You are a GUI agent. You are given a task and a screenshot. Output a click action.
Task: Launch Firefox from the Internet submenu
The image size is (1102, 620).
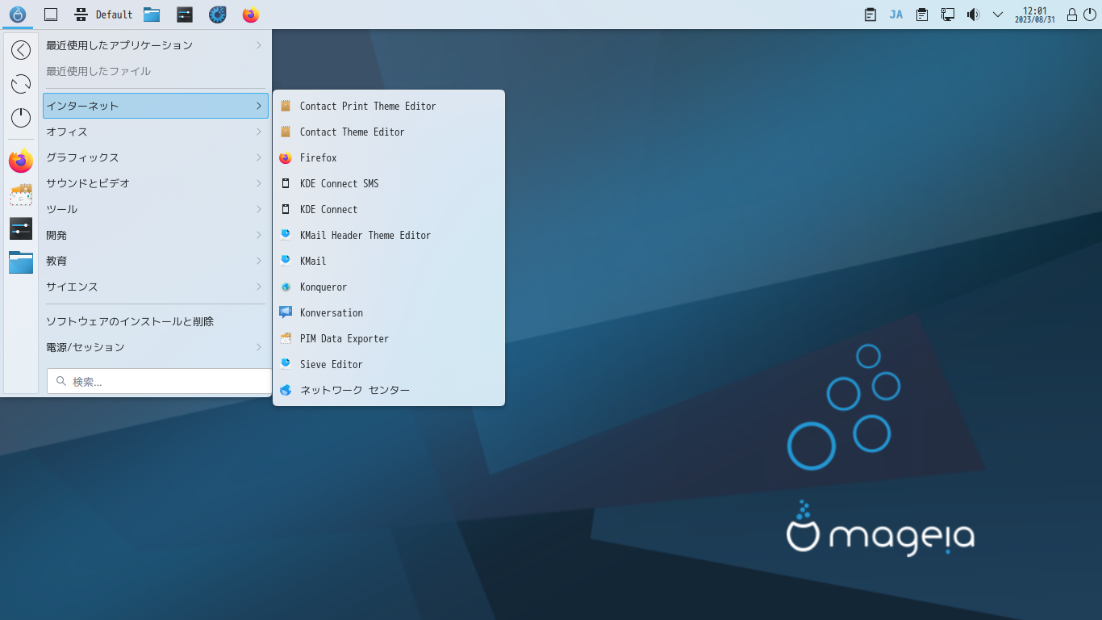[x=389, y=157]
